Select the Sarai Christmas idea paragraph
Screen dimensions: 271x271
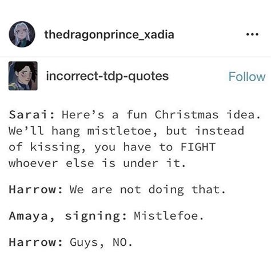coord(134,139)
